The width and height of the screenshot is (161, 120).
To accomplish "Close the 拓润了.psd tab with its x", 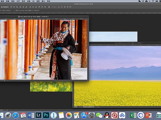I will click(14, 10).
